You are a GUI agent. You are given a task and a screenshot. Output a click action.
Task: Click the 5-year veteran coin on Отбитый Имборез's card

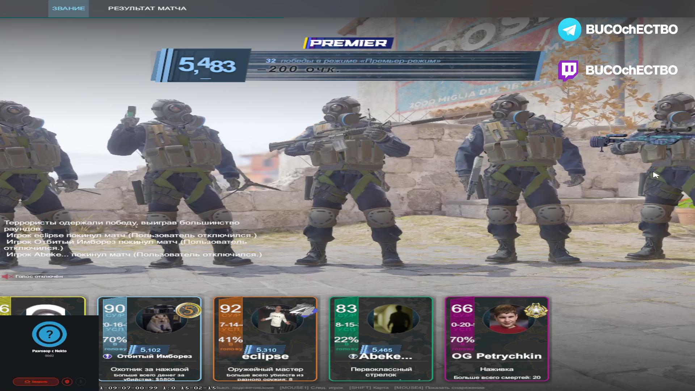188,310
